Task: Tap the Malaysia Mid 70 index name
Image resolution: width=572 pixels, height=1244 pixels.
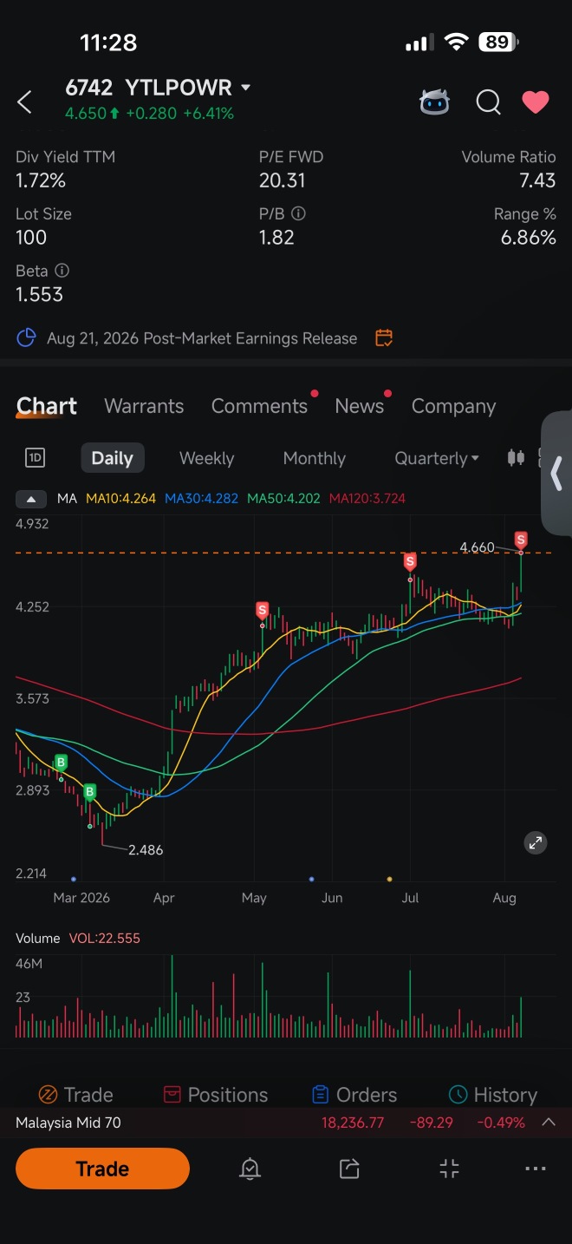Action: point(68,1123)
